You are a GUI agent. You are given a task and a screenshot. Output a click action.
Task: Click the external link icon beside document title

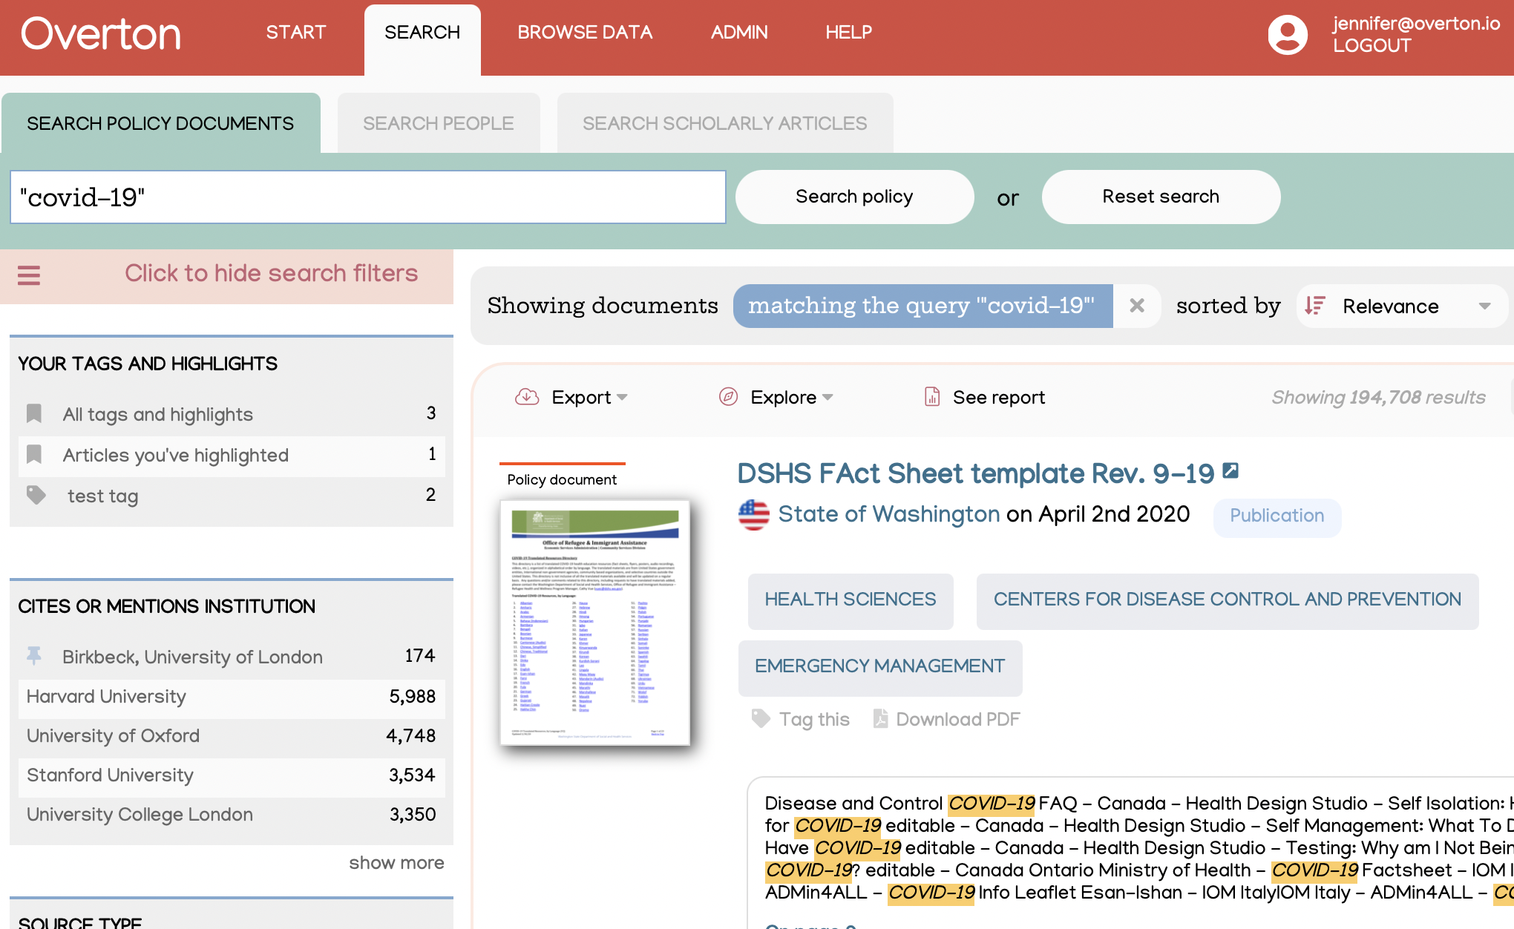point(1230,470)
